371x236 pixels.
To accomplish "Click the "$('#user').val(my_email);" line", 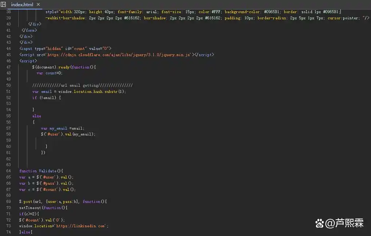I will (68, 134).
